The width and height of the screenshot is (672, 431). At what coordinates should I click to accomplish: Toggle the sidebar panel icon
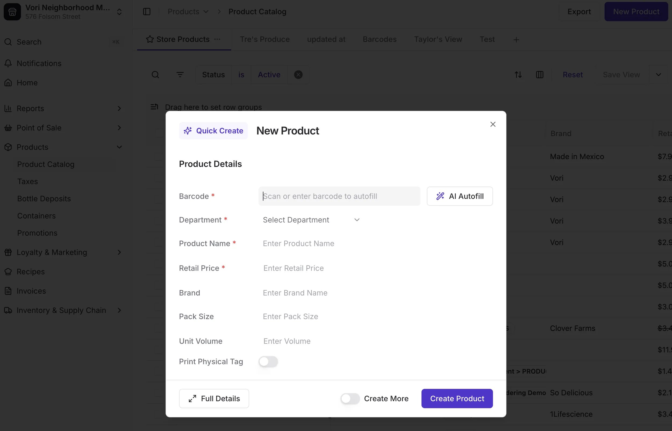[146, 12]
